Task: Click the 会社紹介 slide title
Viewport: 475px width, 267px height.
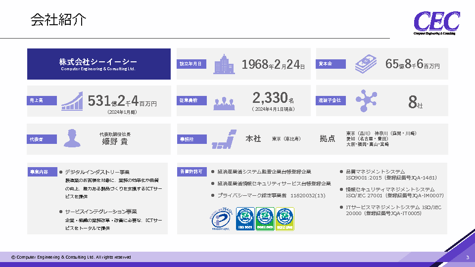Action: tap(58, 20)
